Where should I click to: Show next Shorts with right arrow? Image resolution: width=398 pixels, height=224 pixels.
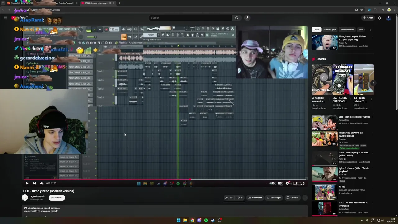pos(373,83)
